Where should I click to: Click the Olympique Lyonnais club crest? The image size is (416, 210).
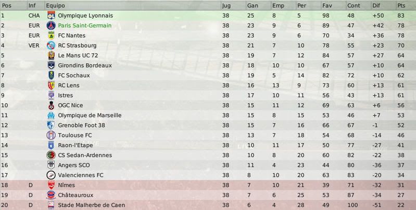click(x=51, y=16)
